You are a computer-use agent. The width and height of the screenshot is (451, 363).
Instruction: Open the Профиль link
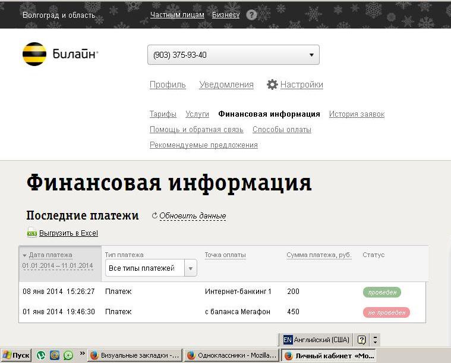[168, 85]
